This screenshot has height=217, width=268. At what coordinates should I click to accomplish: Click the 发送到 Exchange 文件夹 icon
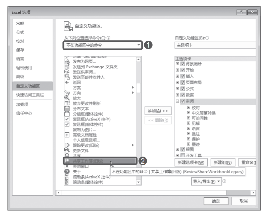tap(67, 67)
